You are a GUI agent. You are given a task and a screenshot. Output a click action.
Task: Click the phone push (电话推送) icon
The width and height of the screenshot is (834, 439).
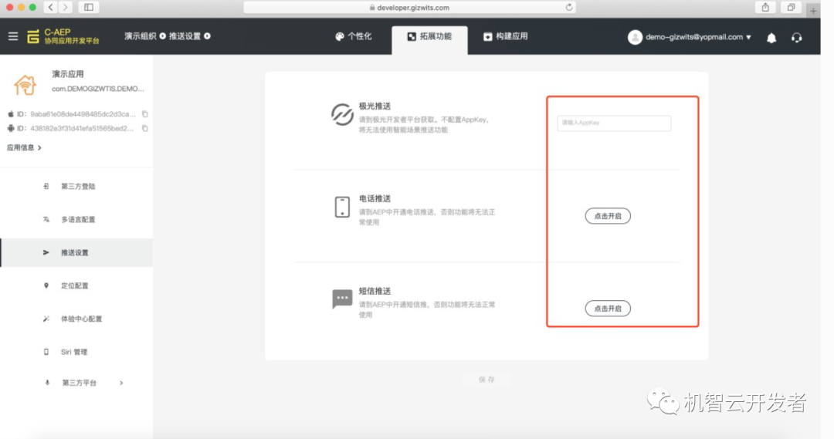[x=342, y=207]
